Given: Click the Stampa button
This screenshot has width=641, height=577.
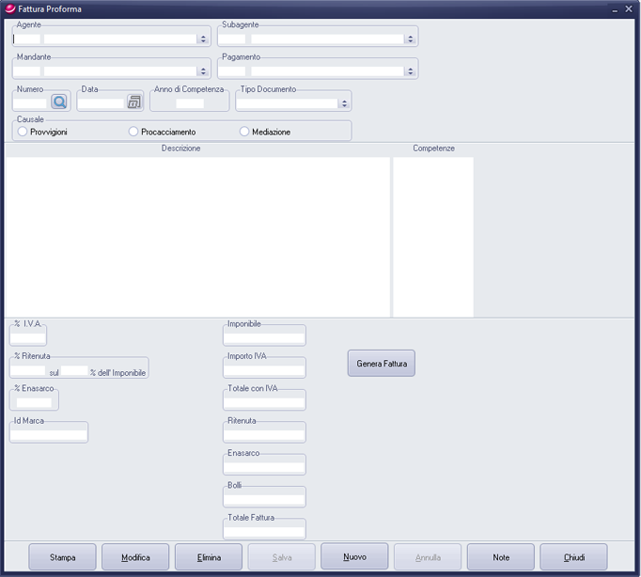Looking at the screenshot, I should point(63,557).
